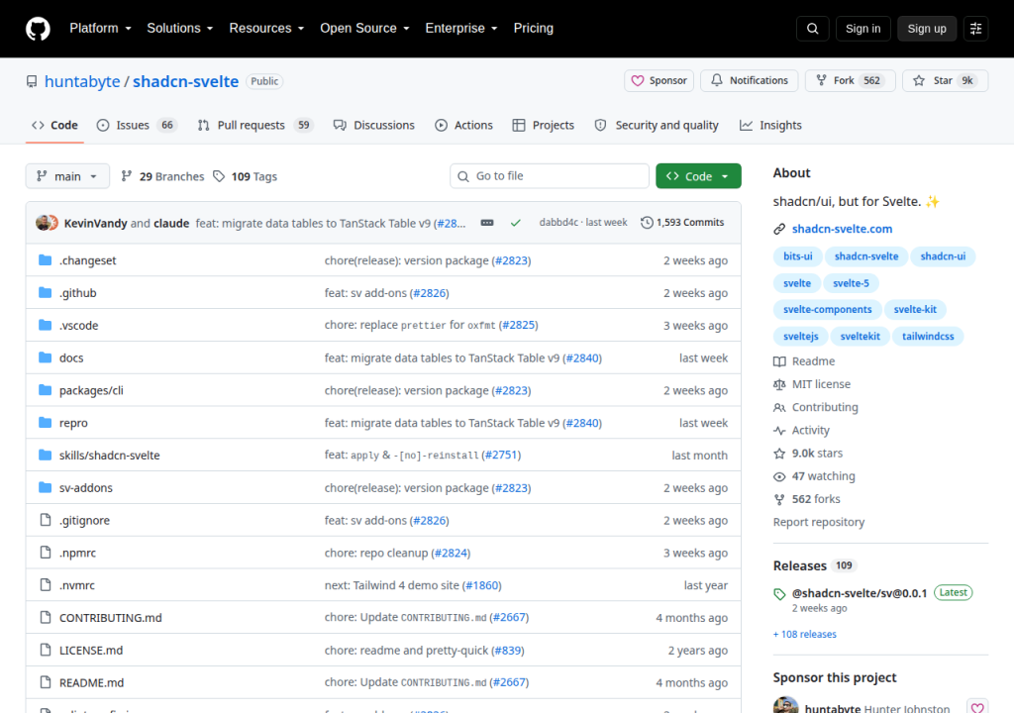Open shadcn-svelte.com website link

tap(842, 229)
